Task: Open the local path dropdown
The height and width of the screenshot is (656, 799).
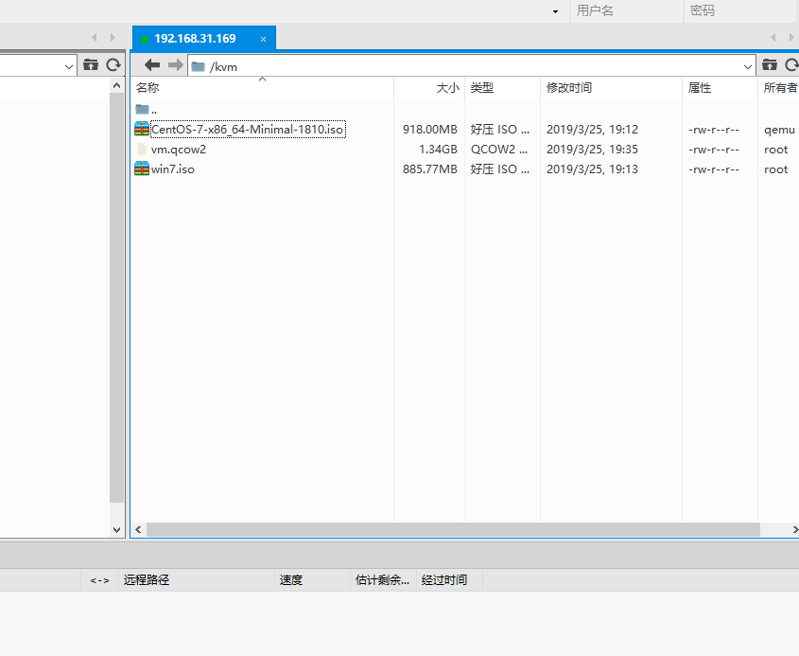Action: tap(69, 67)
